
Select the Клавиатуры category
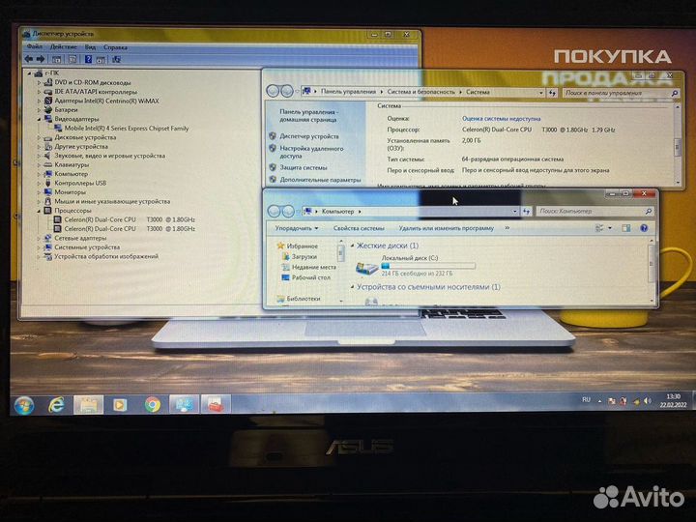pyautogui.click(x=72, y=164)
